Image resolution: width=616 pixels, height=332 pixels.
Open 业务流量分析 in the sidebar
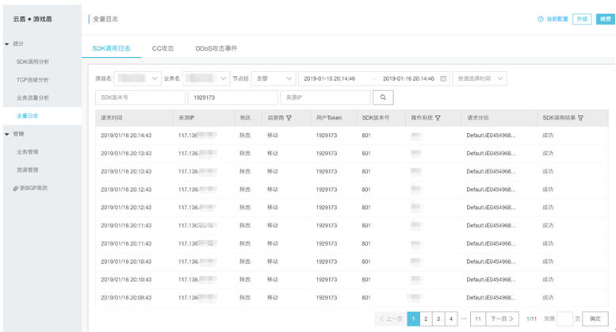coord(33,97)
